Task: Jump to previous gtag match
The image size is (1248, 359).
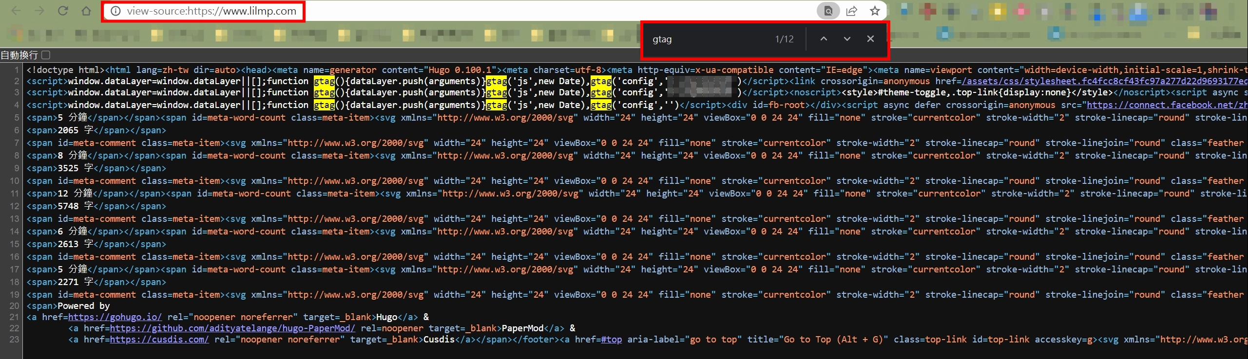Action: click(x=824, y=39)
